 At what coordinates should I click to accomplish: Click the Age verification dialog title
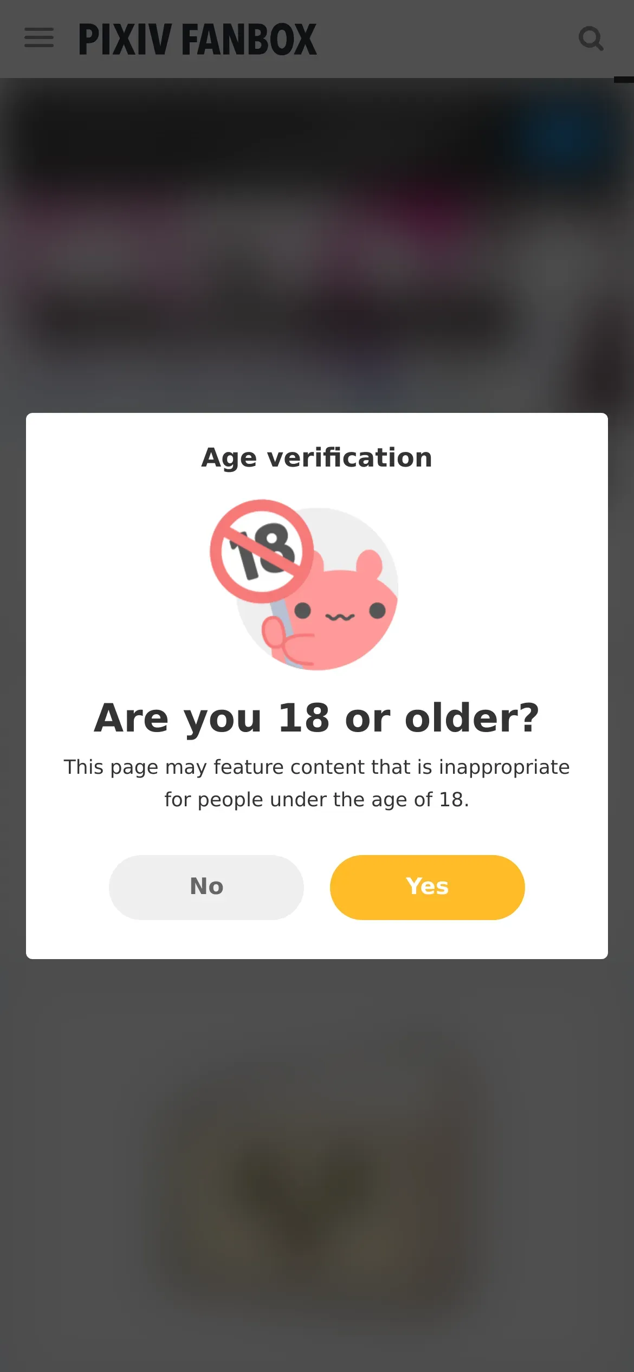316,457
